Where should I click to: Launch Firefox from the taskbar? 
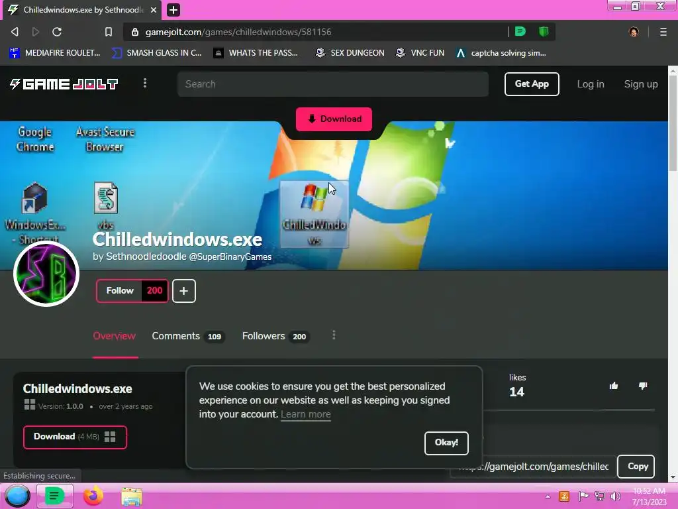pyautogui.click(x=93, y=496)
